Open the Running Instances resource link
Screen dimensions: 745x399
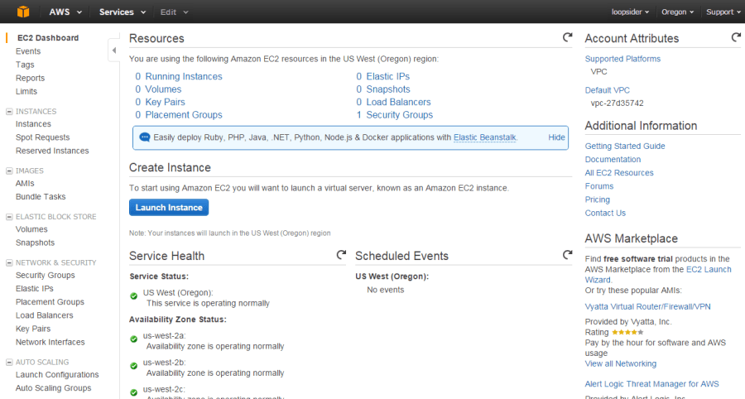(x=184, y=76)
